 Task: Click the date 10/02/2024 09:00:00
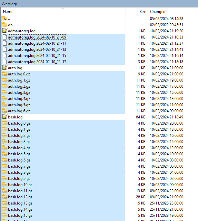[x=166, y=111]
